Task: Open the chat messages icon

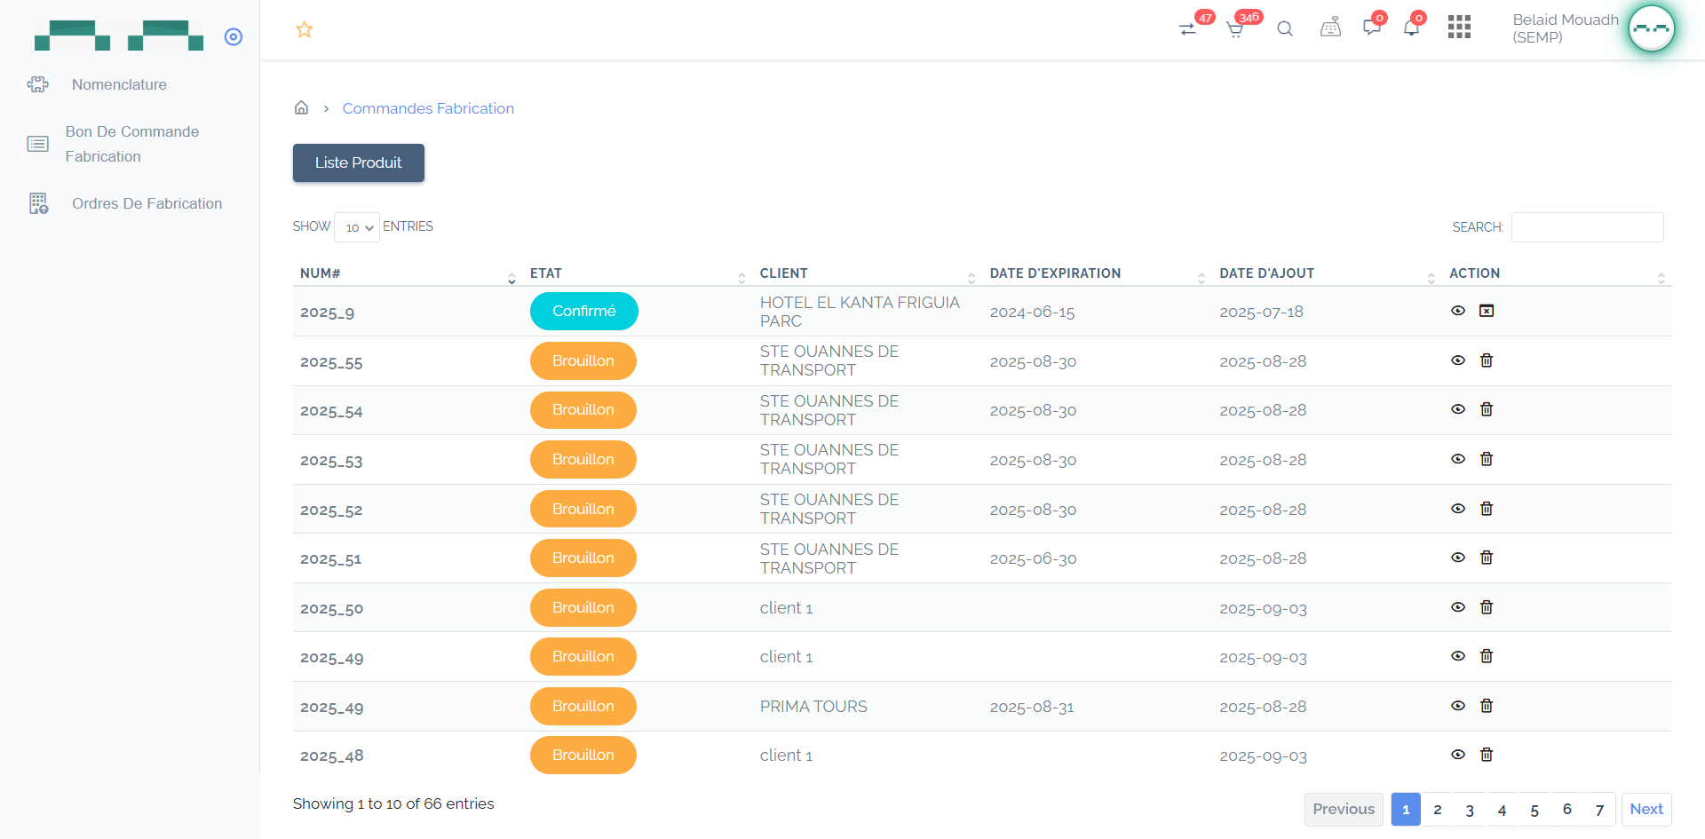Action: pos(1372,28)
